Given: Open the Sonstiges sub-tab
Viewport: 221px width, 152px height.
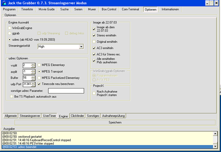Looking at the screenshot, I should click(x=93, y=116).
